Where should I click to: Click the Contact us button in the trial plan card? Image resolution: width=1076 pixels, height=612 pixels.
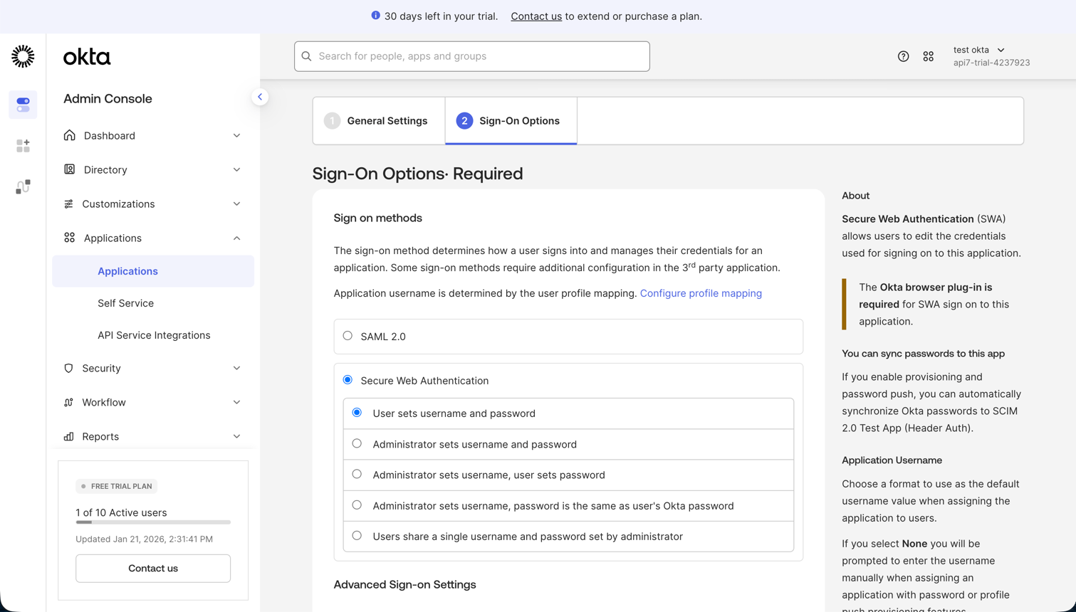[152, 568]
